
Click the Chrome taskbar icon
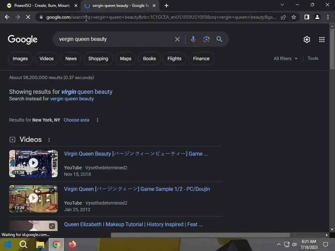point(56,244)
